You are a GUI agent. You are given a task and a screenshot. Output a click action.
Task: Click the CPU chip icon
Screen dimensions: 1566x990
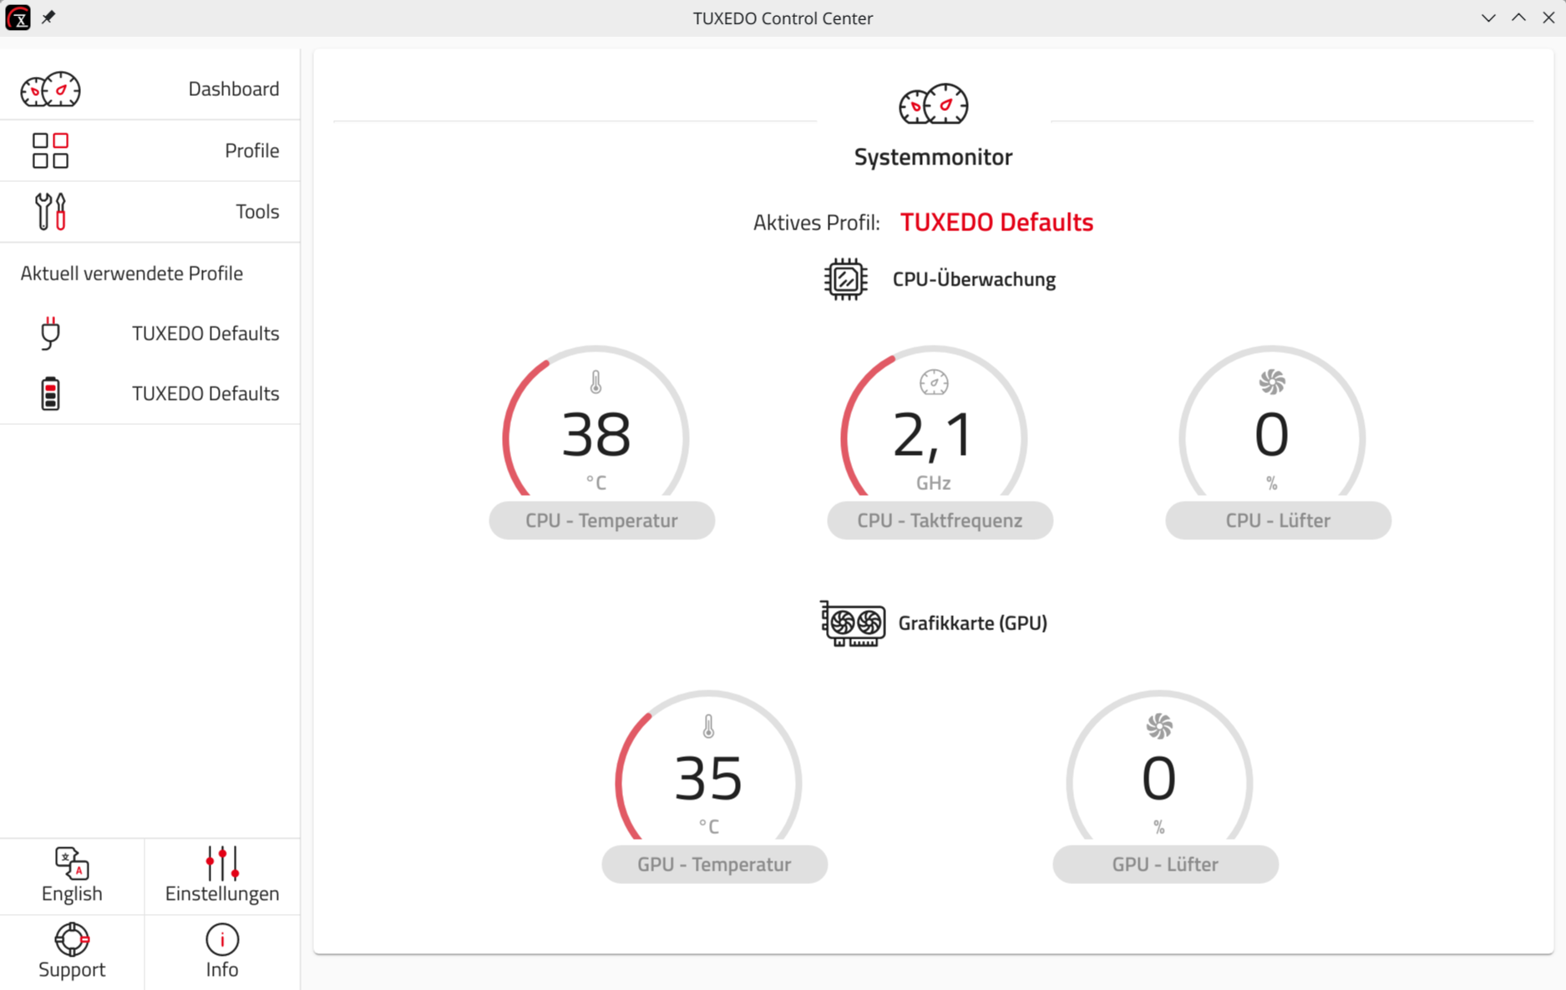(x=845, y=279)
